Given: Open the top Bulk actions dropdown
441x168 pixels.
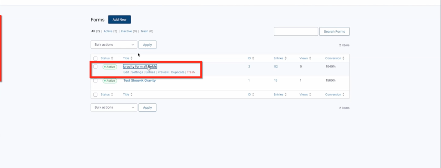Looking at the screenshot, I should click(114, 45).
